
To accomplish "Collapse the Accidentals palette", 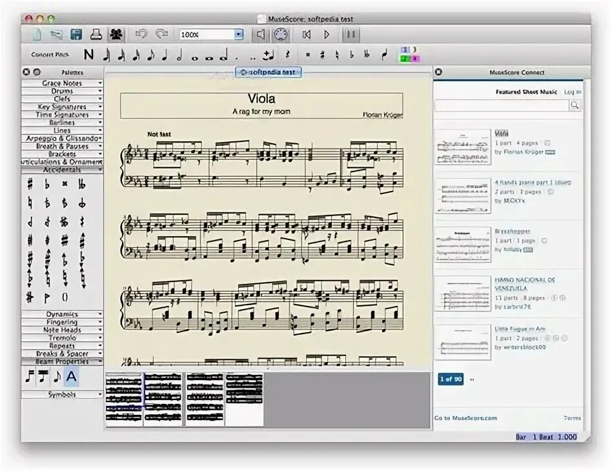I will tap(62, 170).
